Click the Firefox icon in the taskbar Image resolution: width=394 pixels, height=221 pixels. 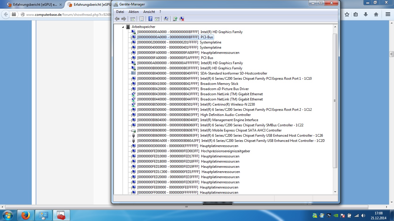[26, 215]
